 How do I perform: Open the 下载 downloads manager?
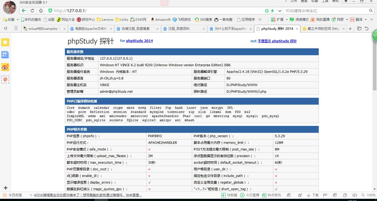(313, 195)
